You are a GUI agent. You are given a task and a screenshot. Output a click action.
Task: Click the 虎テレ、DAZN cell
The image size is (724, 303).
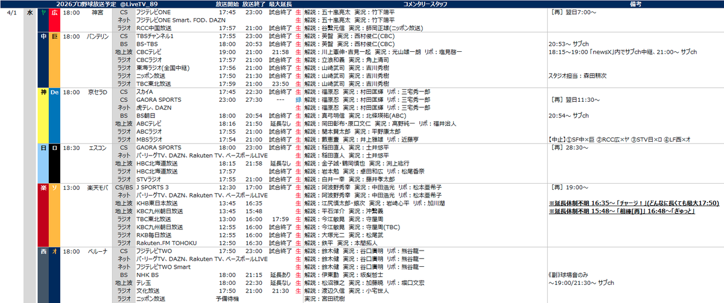click(x=154, y=107)
